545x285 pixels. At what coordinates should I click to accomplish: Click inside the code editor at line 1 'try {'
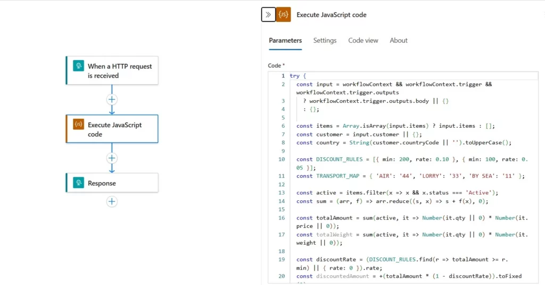298,76
